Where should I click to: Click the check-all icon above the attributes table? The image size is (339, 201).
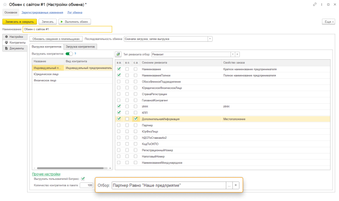pos(118,54)
